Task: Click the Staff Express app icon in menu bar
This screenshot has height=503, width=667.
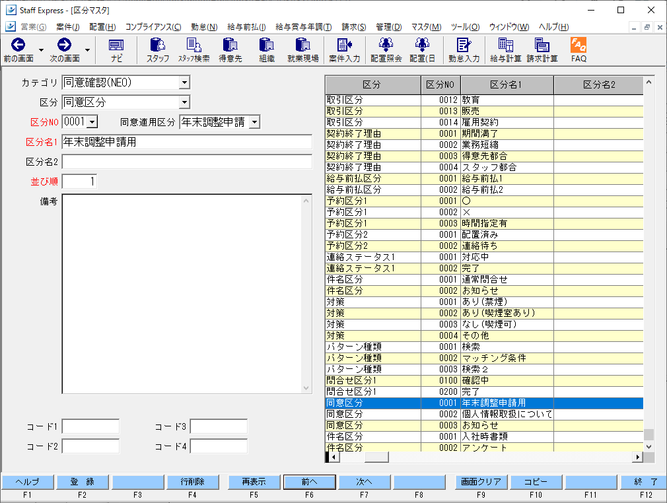Action: click(11, 27)
